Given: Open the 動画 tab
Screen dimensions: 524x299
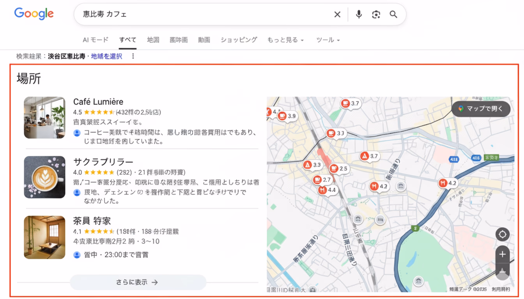Looking at the screenshot, I should click(204, 40).
